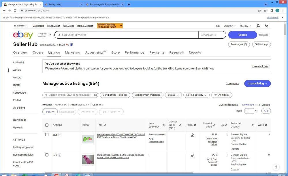
Task: Sort by Format column
Action: (195, 125)
